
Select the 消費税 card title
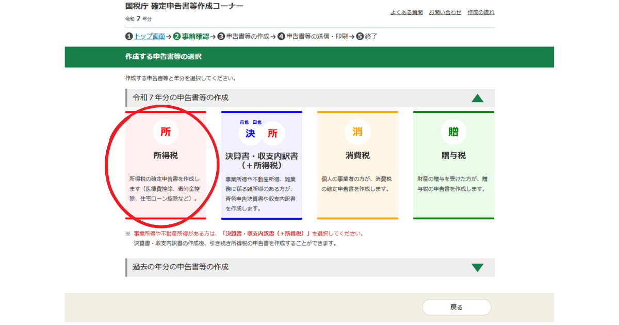coord(357,155)
